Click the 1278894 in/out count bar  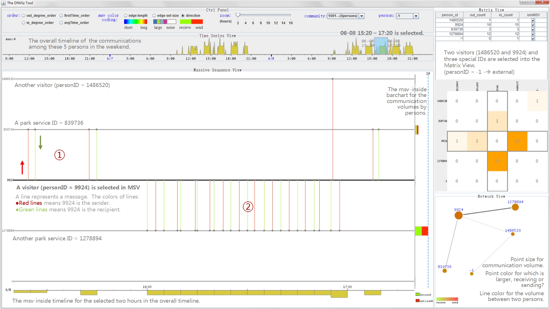coord(422,231)
